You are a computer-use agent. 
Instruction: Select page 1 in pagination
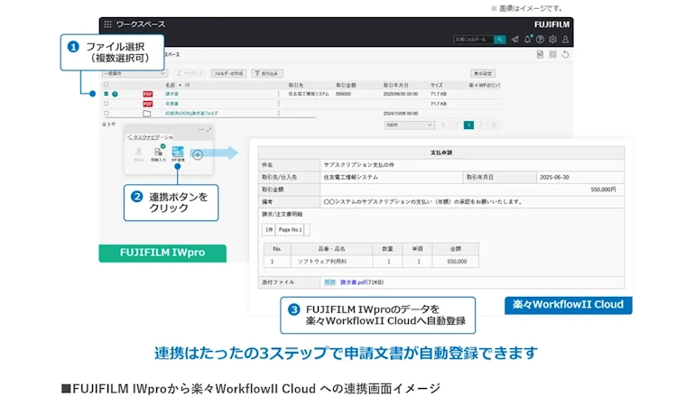[468, 125]
